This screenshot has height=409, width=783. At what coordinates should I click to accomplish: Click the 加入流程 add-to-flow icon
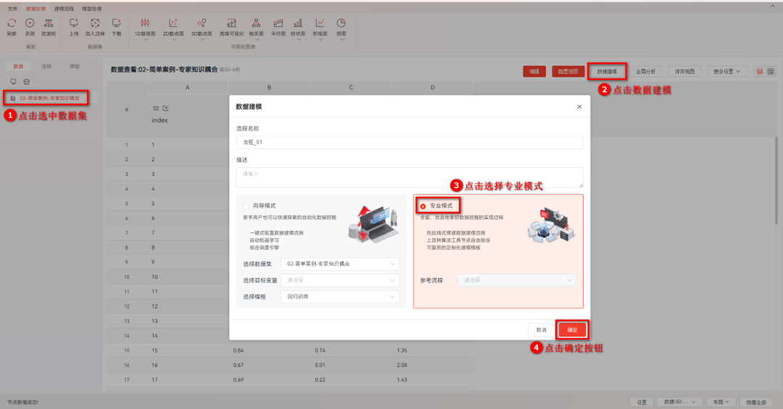tap(95, 23)
